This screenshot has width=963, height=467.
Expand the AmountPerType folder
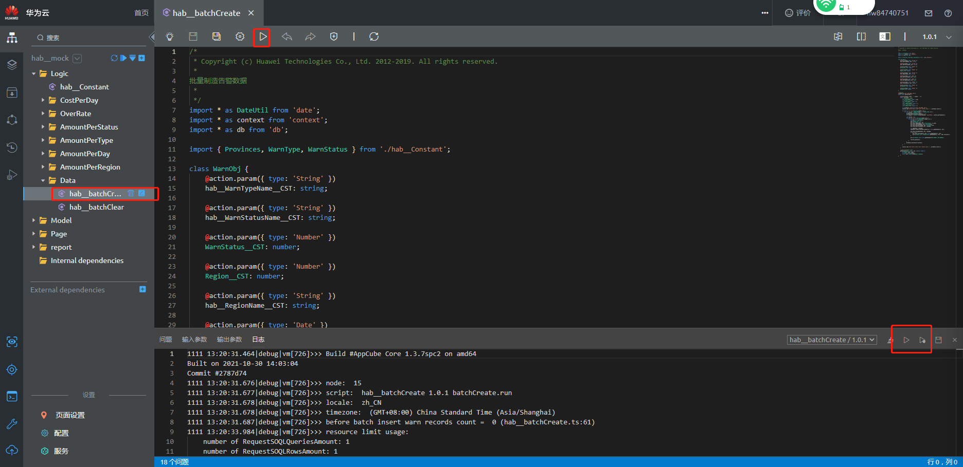(43, 140)
